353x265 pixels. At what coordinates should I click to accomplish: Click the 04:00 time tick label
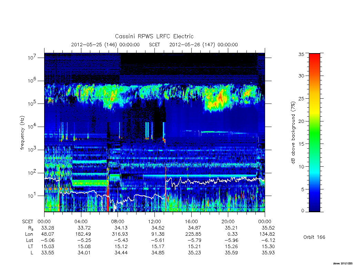point(81,222)
